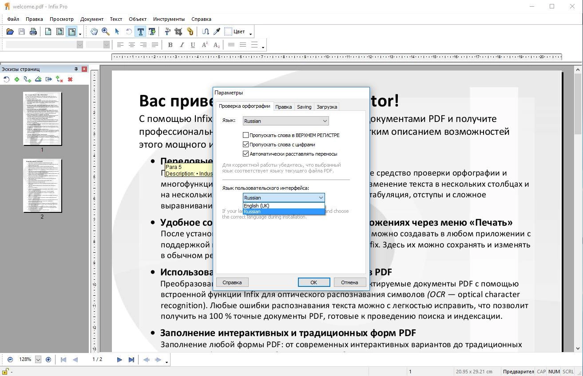
Task: Click the Цвет color swatch box
Action: (x=228, y=31)
